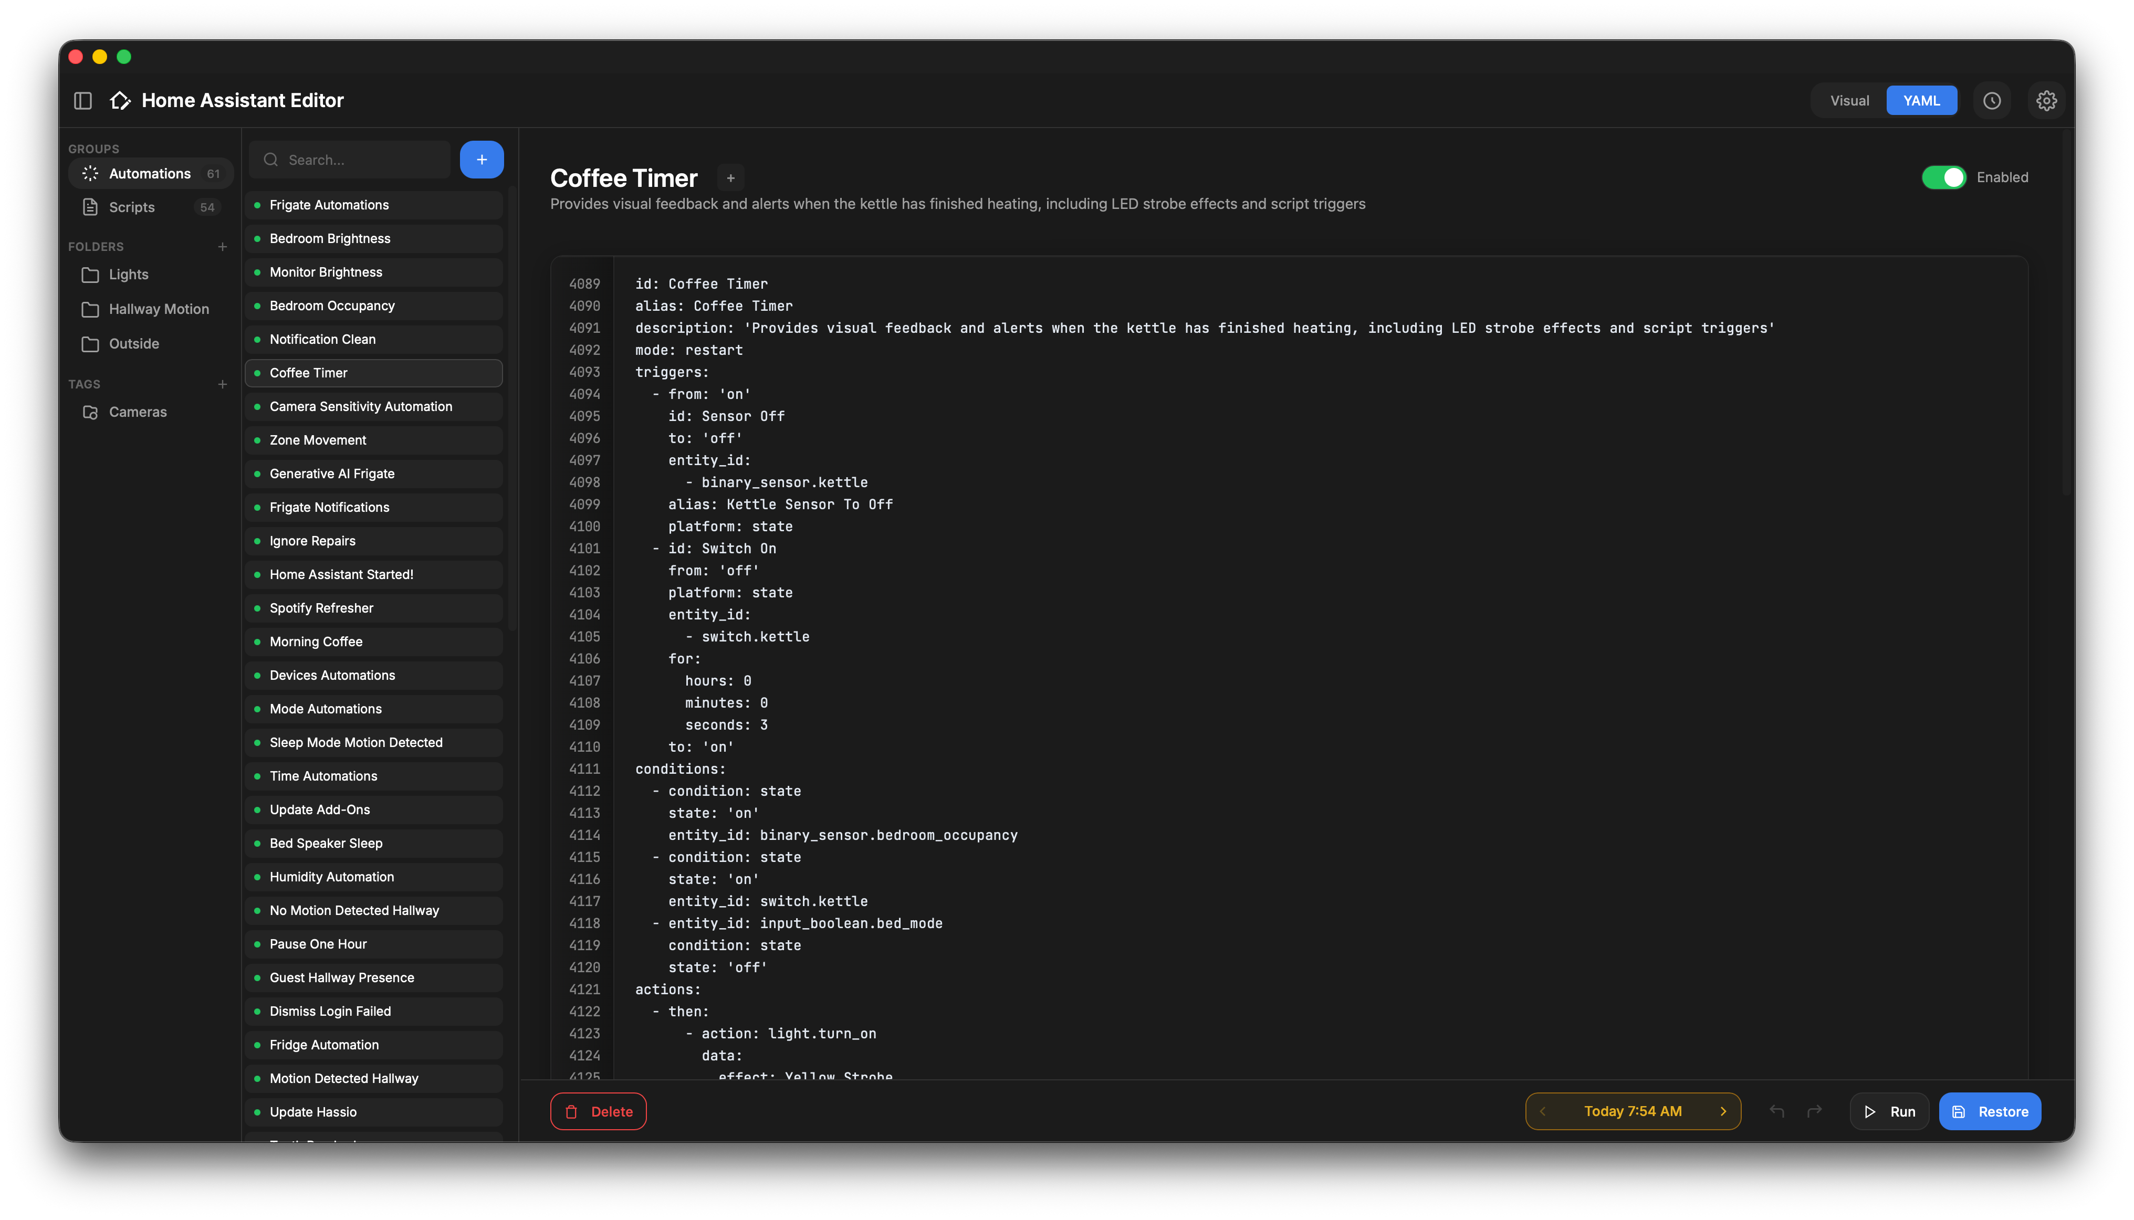This screenshot has height=1220, width=2134.
Task: Add a new folder with the plus
Action: pos(222,246)
